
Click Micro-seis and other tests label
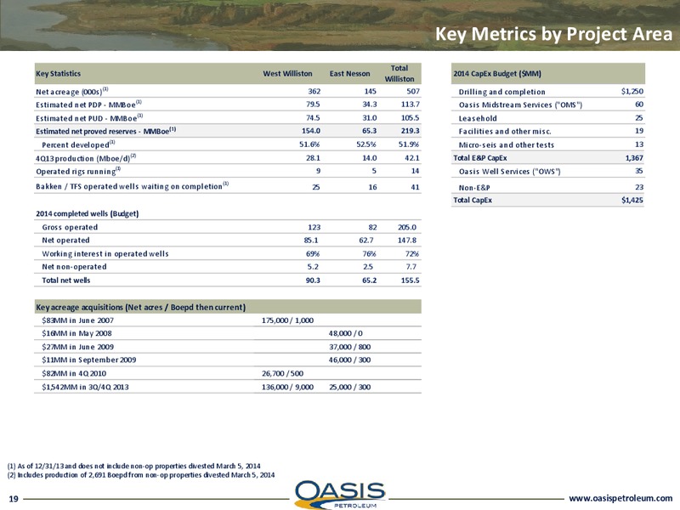(506, 144)
